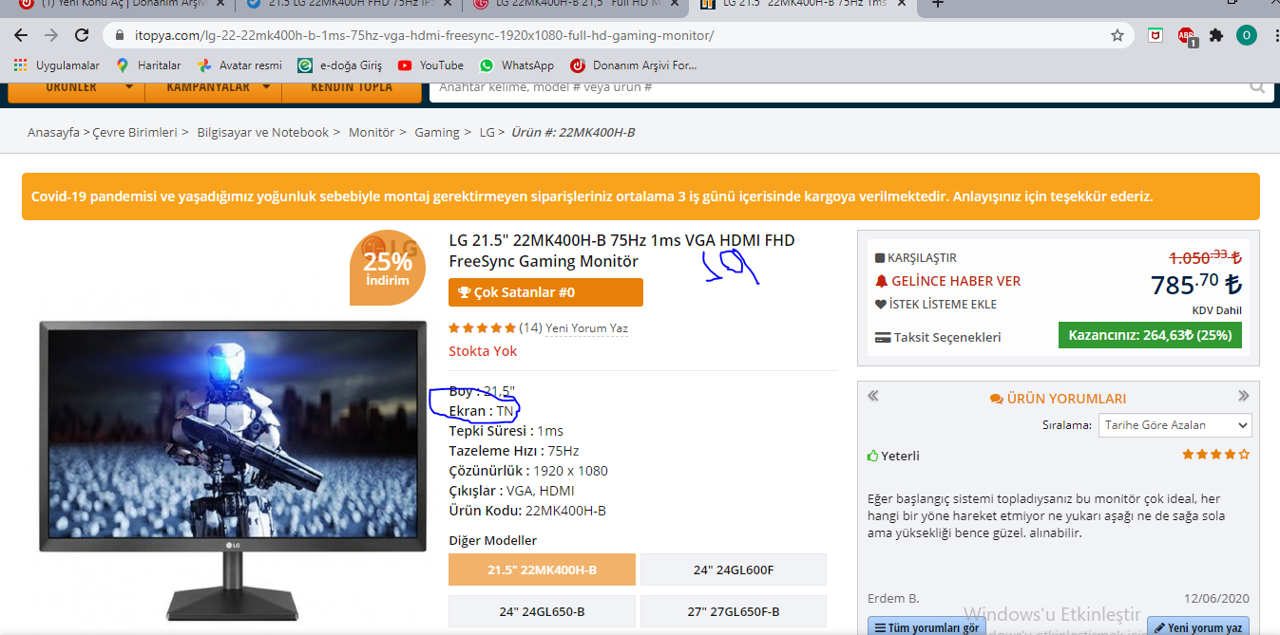Go to Gaming breadcrumb
This screenshot has height=635, width=1280.
(437, 132)
